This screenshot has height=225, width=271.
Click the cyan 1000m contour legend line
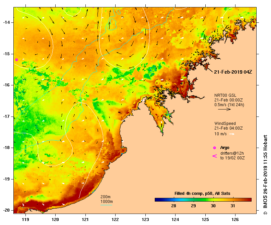click(x=106, y=205)
